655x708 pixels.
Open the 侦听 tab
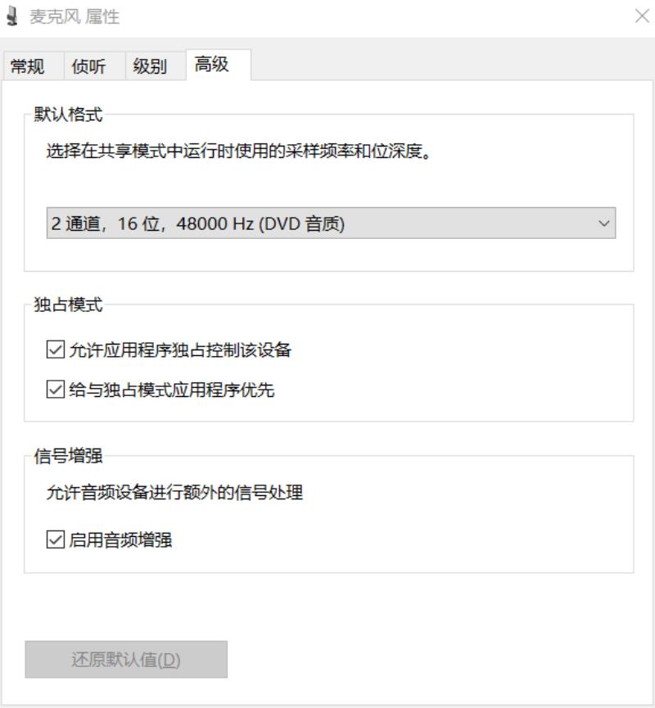click(88, 66)
